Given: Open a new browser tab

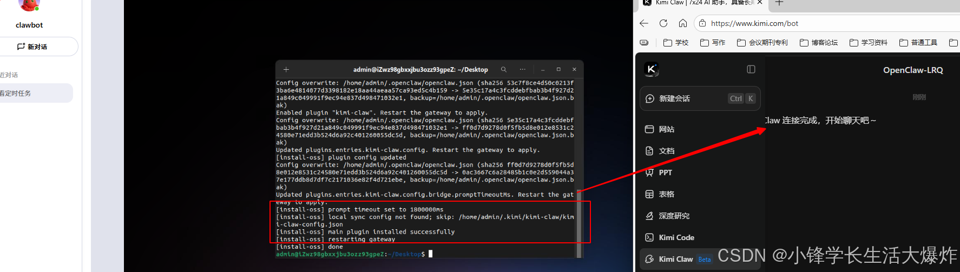Looking at the screenshot, I should 779,3.
